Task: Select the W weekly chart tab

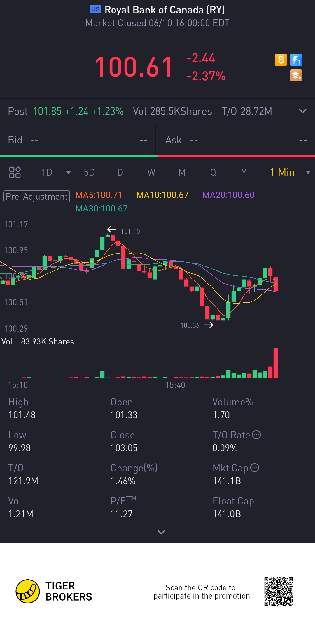Action: coord(151,172)
